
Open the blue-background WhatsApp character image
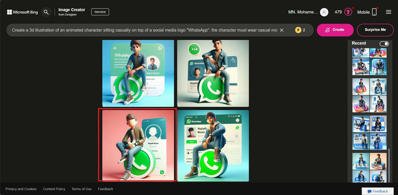(138, 73)
